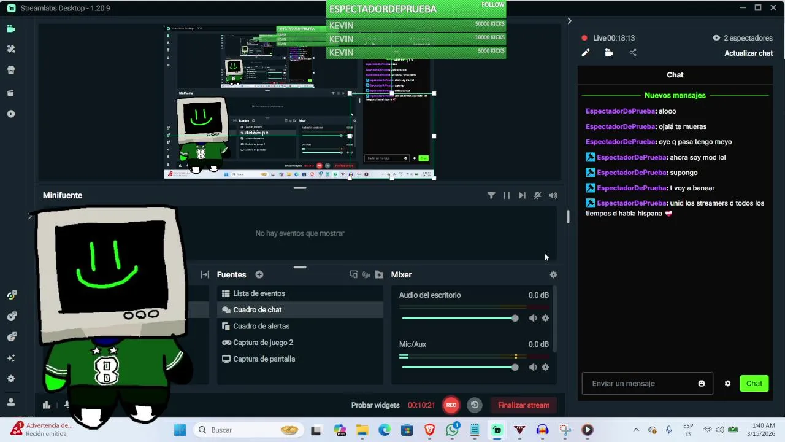Start recording with the REC button
This screenshot has width=785, height=442.
451,405
